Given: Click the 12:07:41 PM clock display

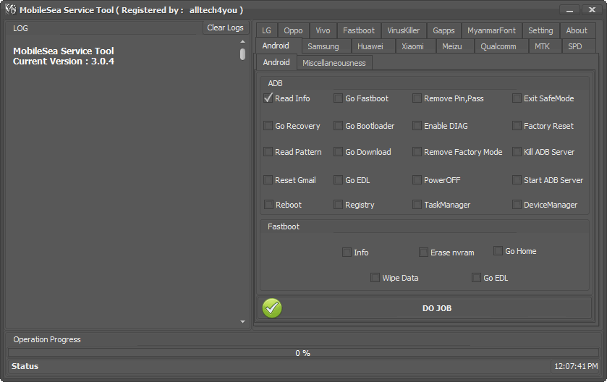Looking at the screenshot, I should [576, 366].
